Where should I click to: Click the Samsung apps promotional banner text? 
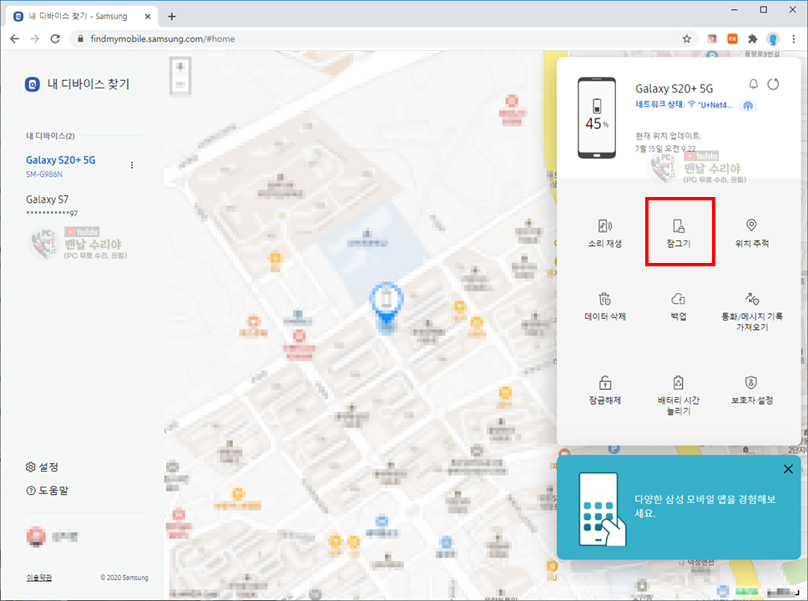[x=704, y=506]
